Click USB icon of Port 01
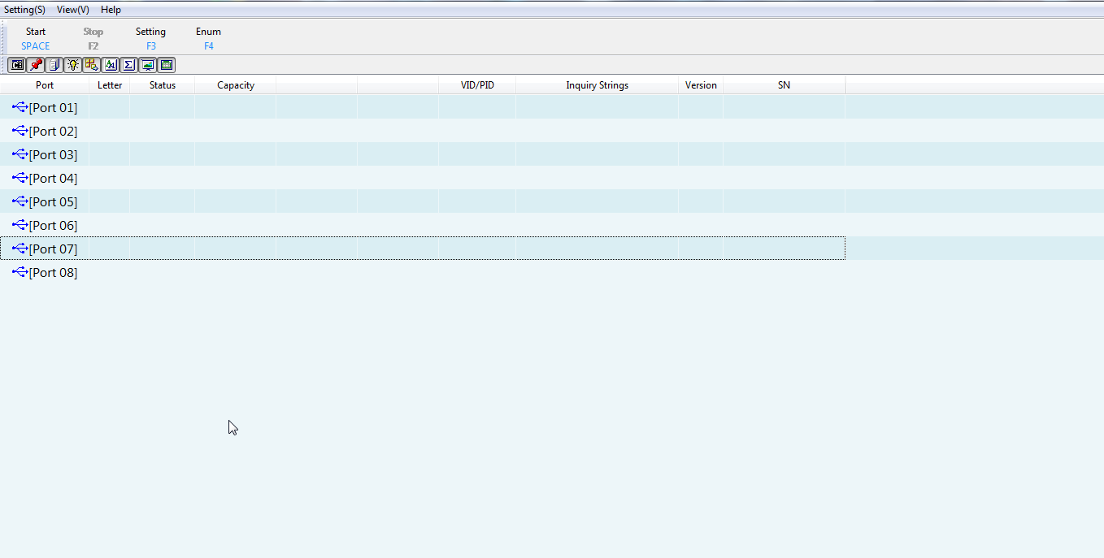 point(20,107)
